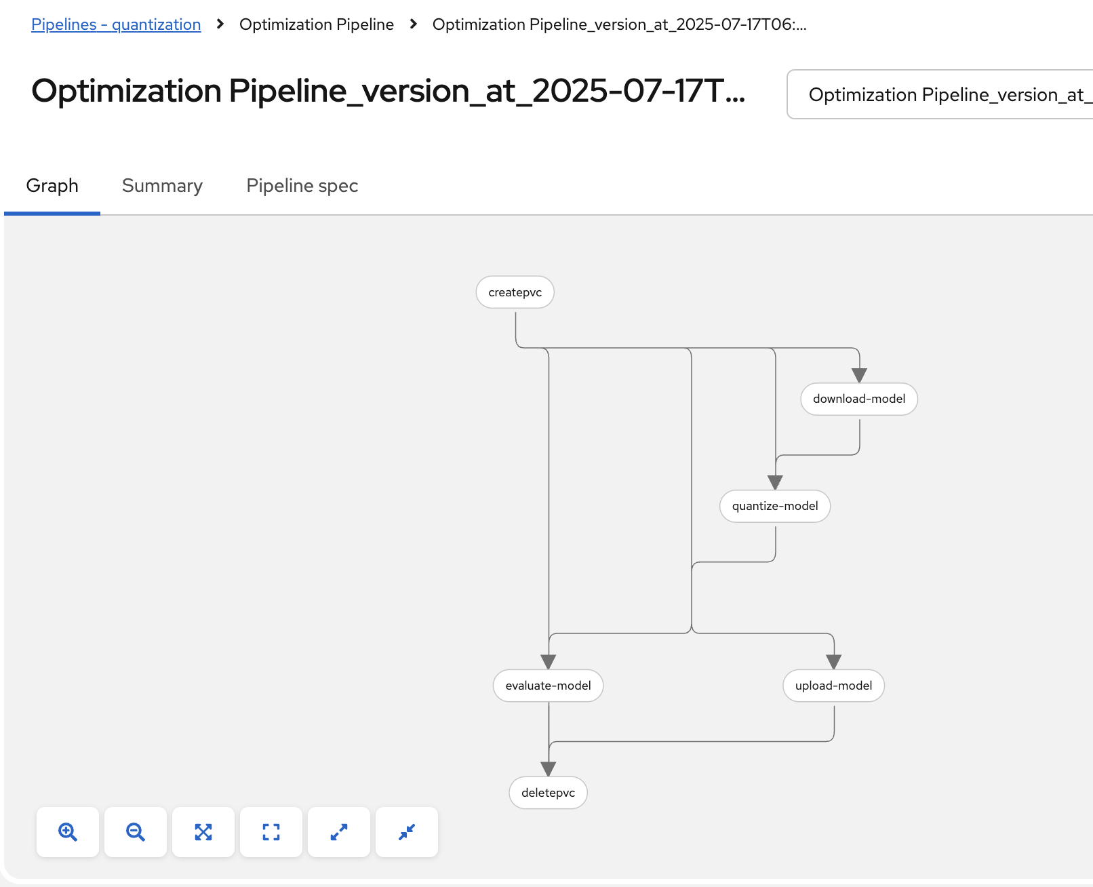Click the truncated pipeline version breadcrumb item
1093x887 pixels.
620,24
